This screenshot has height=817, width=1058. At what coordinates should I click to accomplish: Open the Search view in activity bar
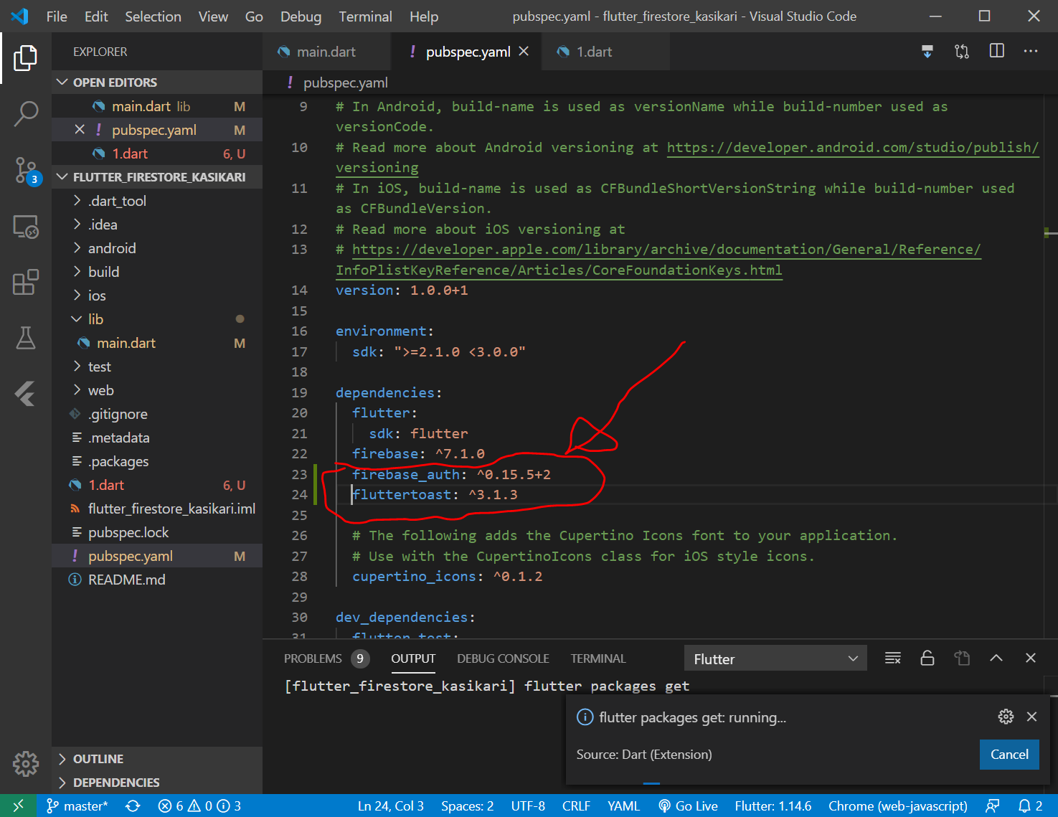pyautogui.click(x=26, y=113)
